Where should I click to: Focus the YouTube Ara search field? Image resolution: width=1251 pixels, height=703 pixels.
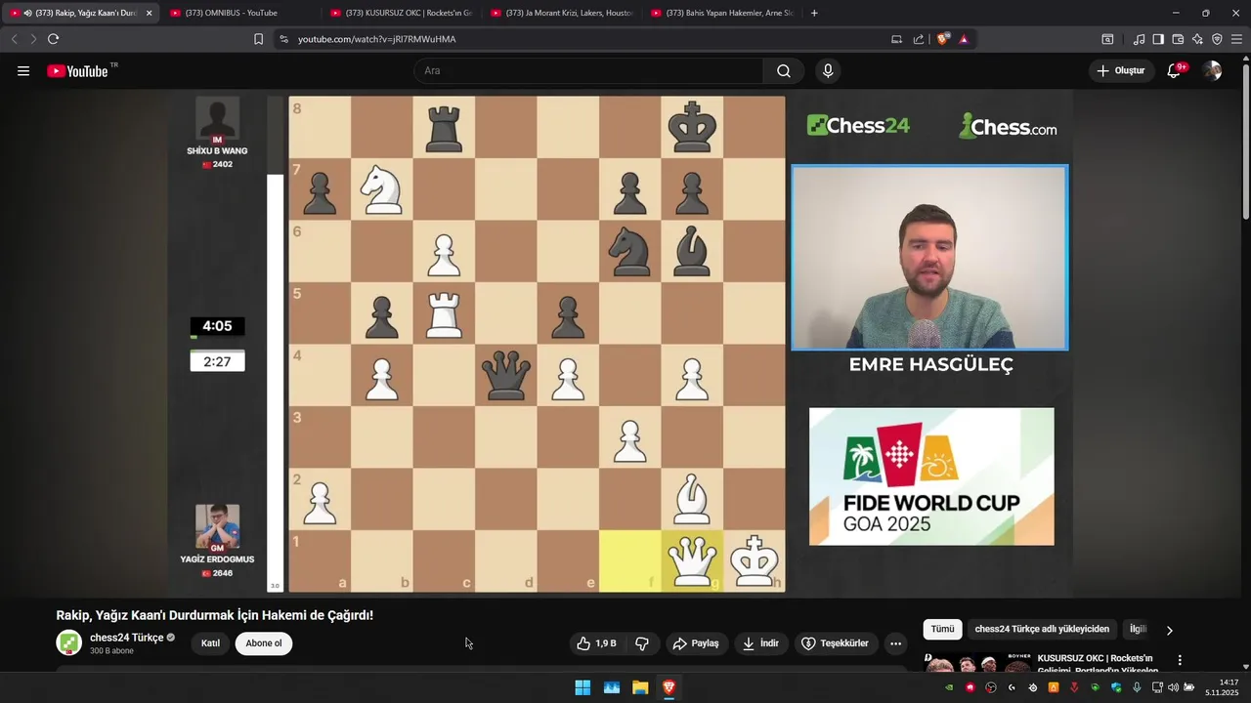click(588, 71)
